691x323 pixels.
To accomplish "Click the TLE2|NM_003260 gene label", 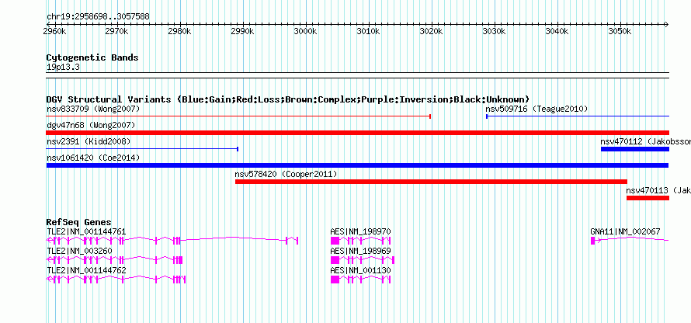I will coord(79,251).
